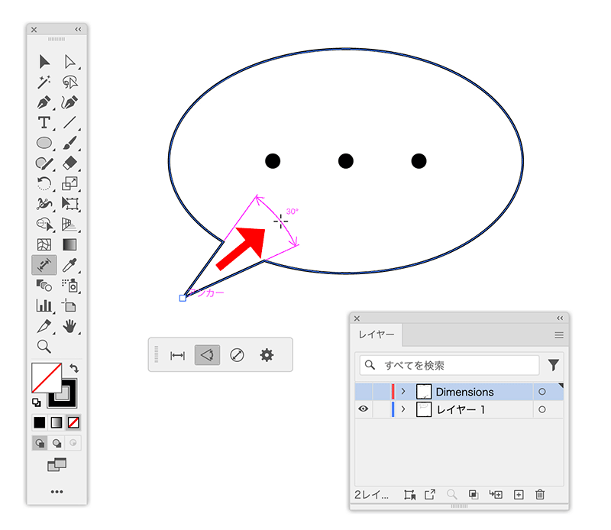Open the layer filter funnel
This screenshot has width=611, height=530.
pyautogui.click(x=554, y=365)
